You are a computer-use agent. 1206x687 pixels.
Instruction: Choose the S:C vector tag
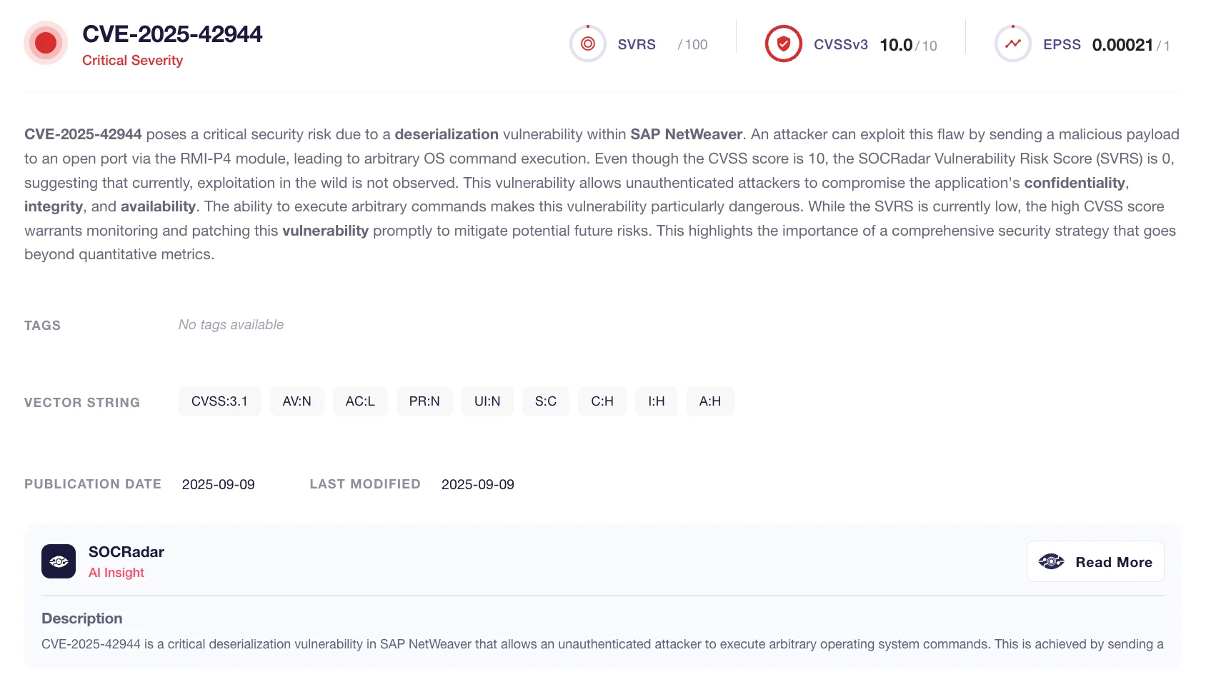(x=546, y=401)
